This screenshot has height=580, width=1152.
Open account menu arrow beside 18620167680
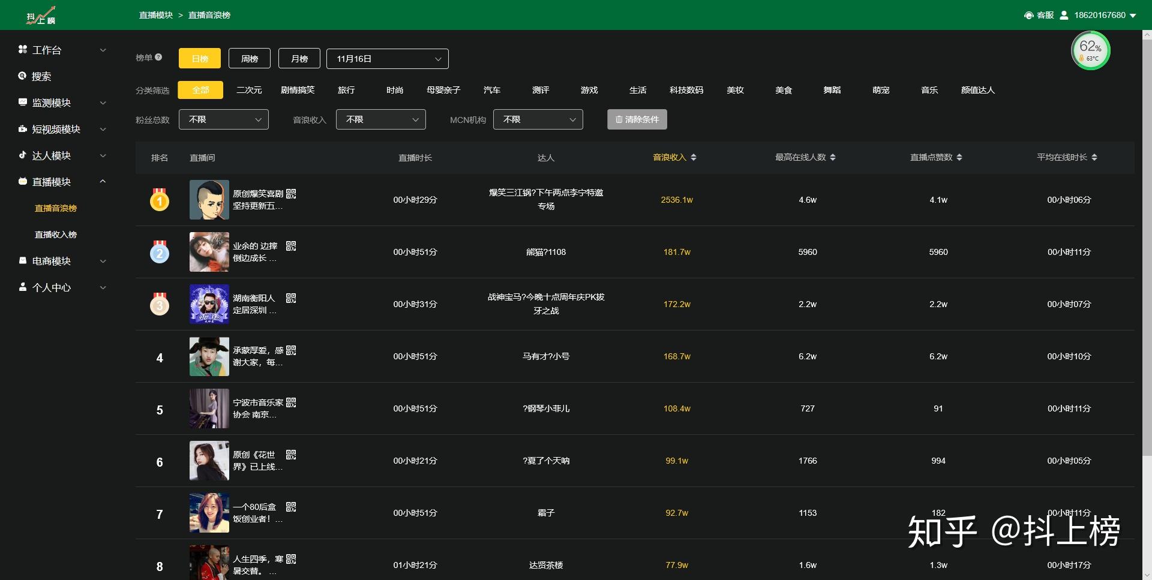[x=1133, y=16]
